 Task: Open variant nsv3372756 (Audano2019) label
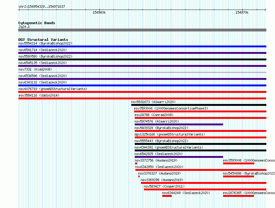156,160
